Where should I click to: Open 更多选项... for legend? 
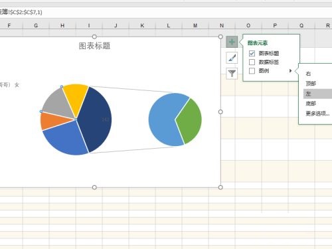coord(317,114)
